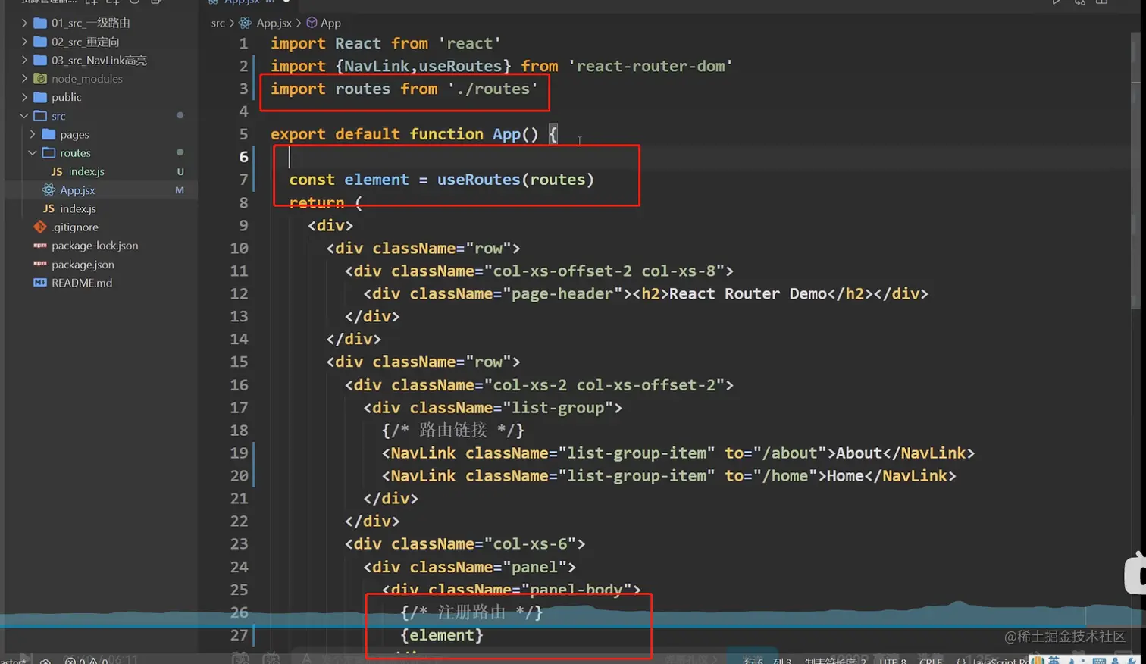Click the modified dot on src folder

click(x=180, y=115)
